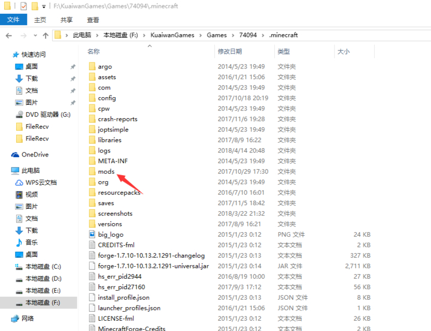Open 桌面 pinned under quick access
Screen dimensions: 431x331
pyautogui.click(x=32, y=67)
